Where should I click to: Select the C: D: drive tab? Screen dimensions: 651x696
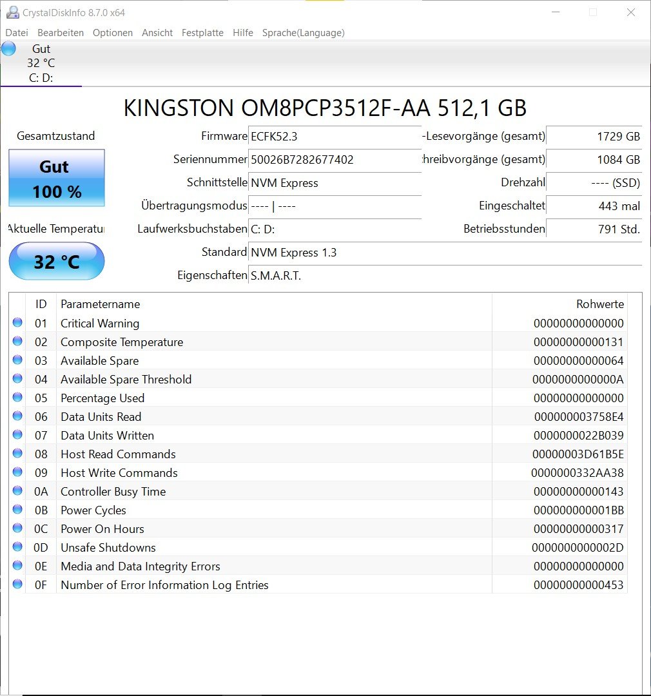click(41, 63)
